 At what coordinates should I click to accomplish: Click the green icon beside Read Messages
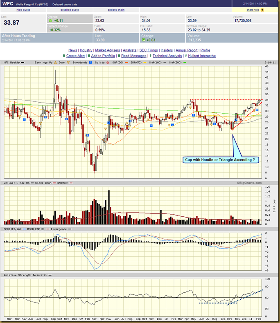pyautogui.click(x=119, y=56)
